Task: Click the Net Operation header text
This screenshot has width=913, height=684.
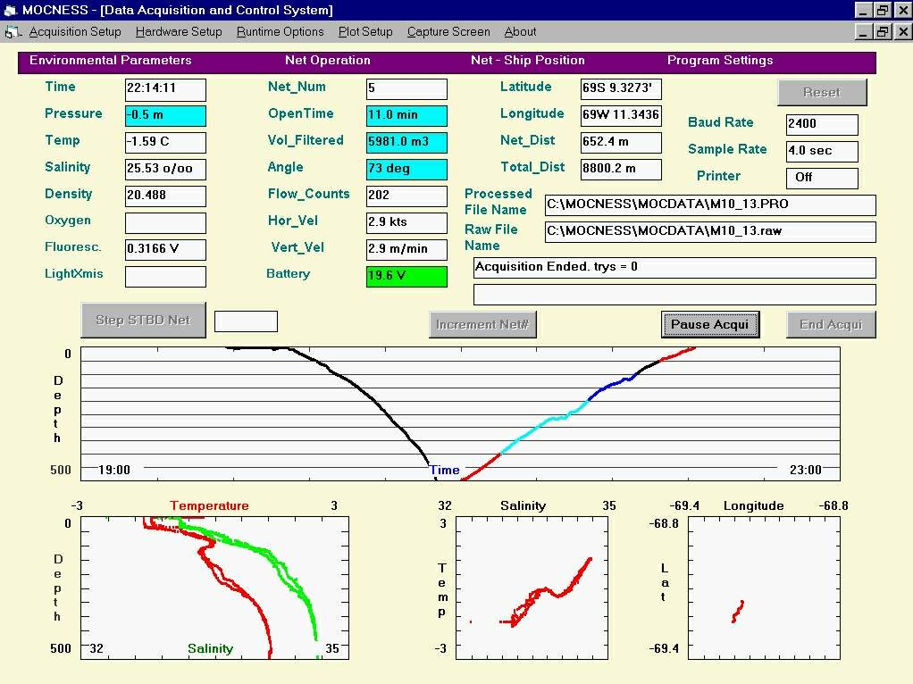Action: coord(327,61)
